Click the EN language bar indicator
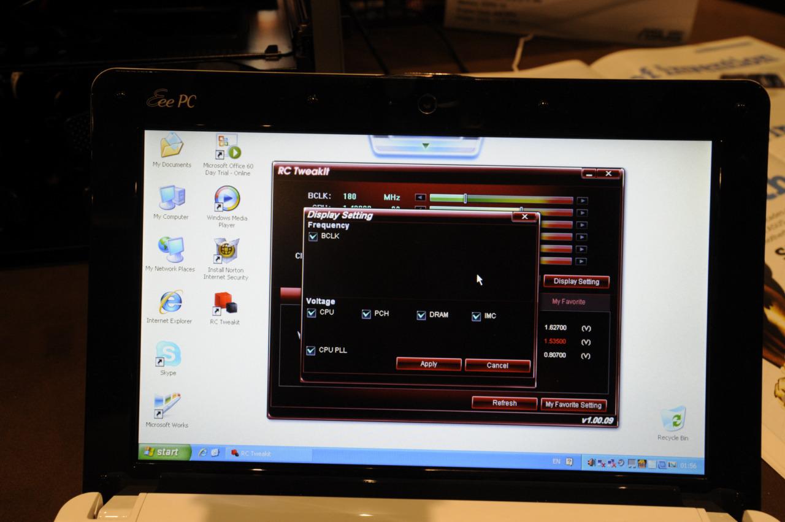Viewport: 785px width, 522px height. coord(556,461)
